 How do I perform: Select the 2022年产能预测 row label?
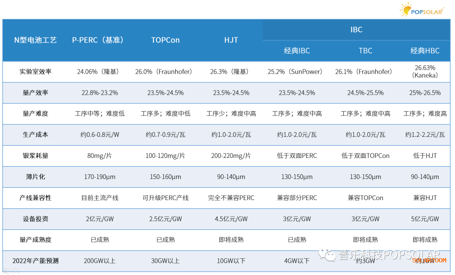coord(35,261)
